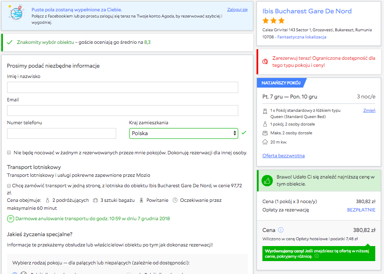Click the Imię i nazwisko input field
The width and height of the screenshot is (384, 274).
point(122,87)
